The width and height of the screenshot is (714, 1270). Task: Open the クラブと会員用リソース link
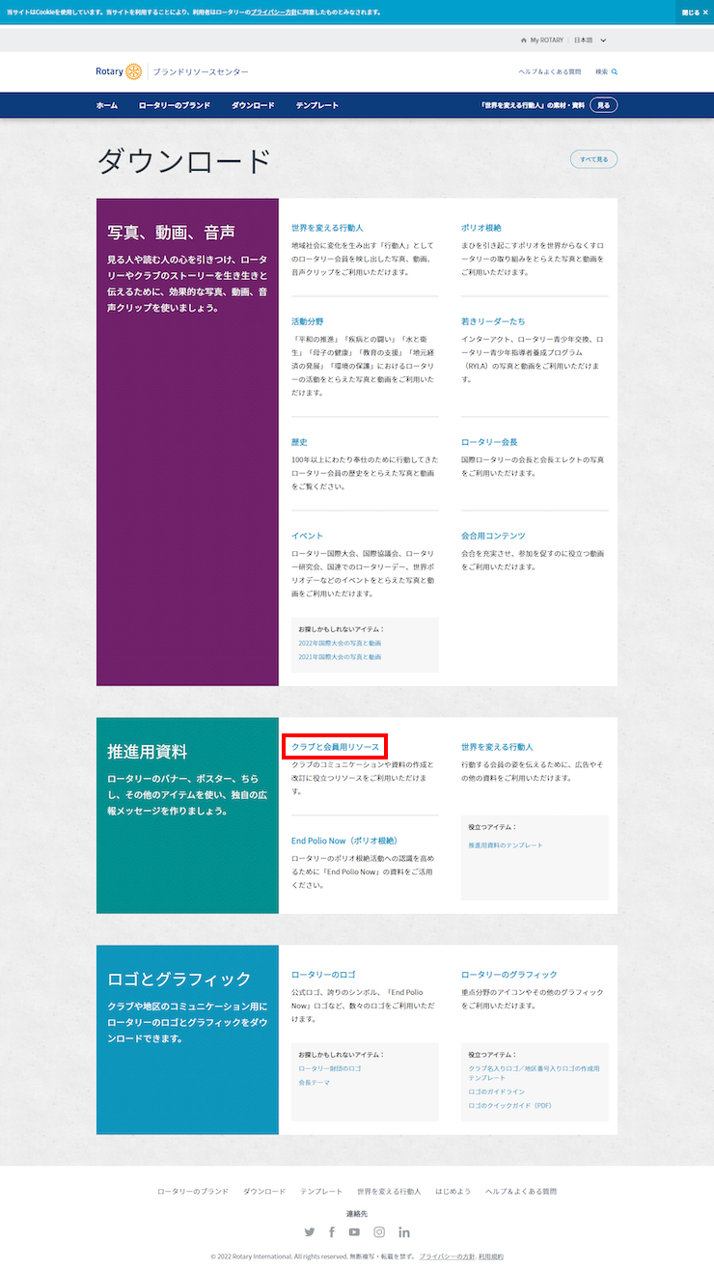[335, 747]
